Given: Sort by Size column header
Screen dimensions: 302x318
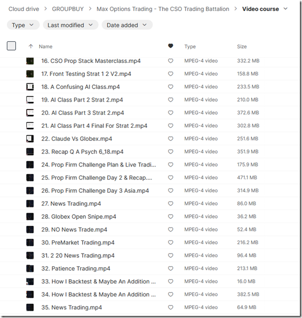Looking at the screenshot, I should click(x=242, y=47).
